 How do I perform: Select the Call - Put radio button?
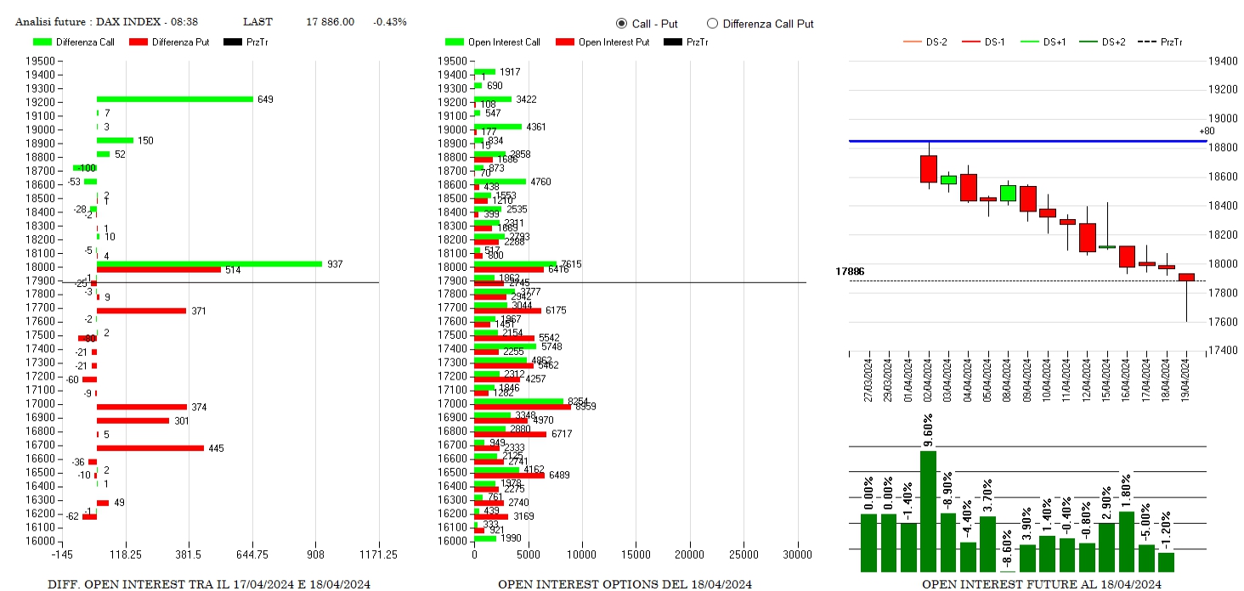tap(621, 24)
